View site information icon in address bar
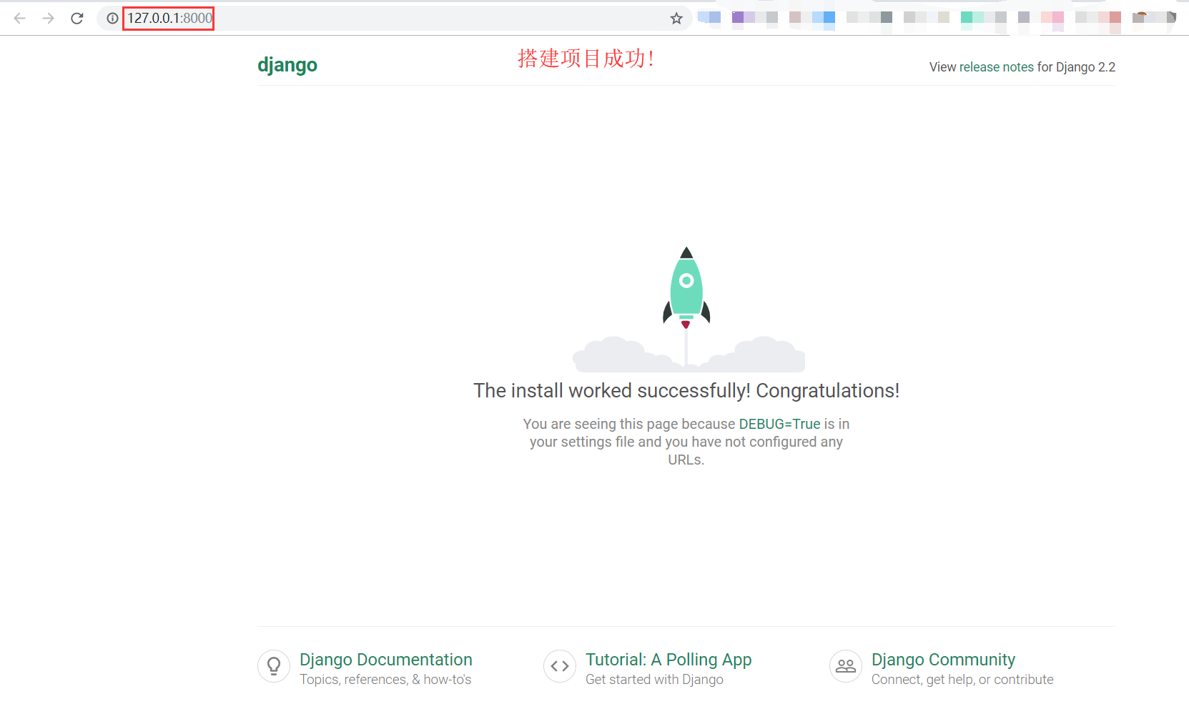The width and height of the screenshot is (1189, 704). [x=112, y=19]
